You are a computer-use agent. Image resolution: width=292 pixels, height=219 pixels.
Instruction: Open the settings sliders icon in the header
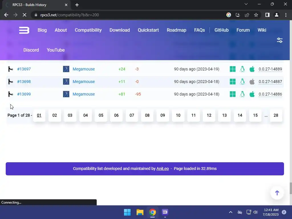(279, 40)
